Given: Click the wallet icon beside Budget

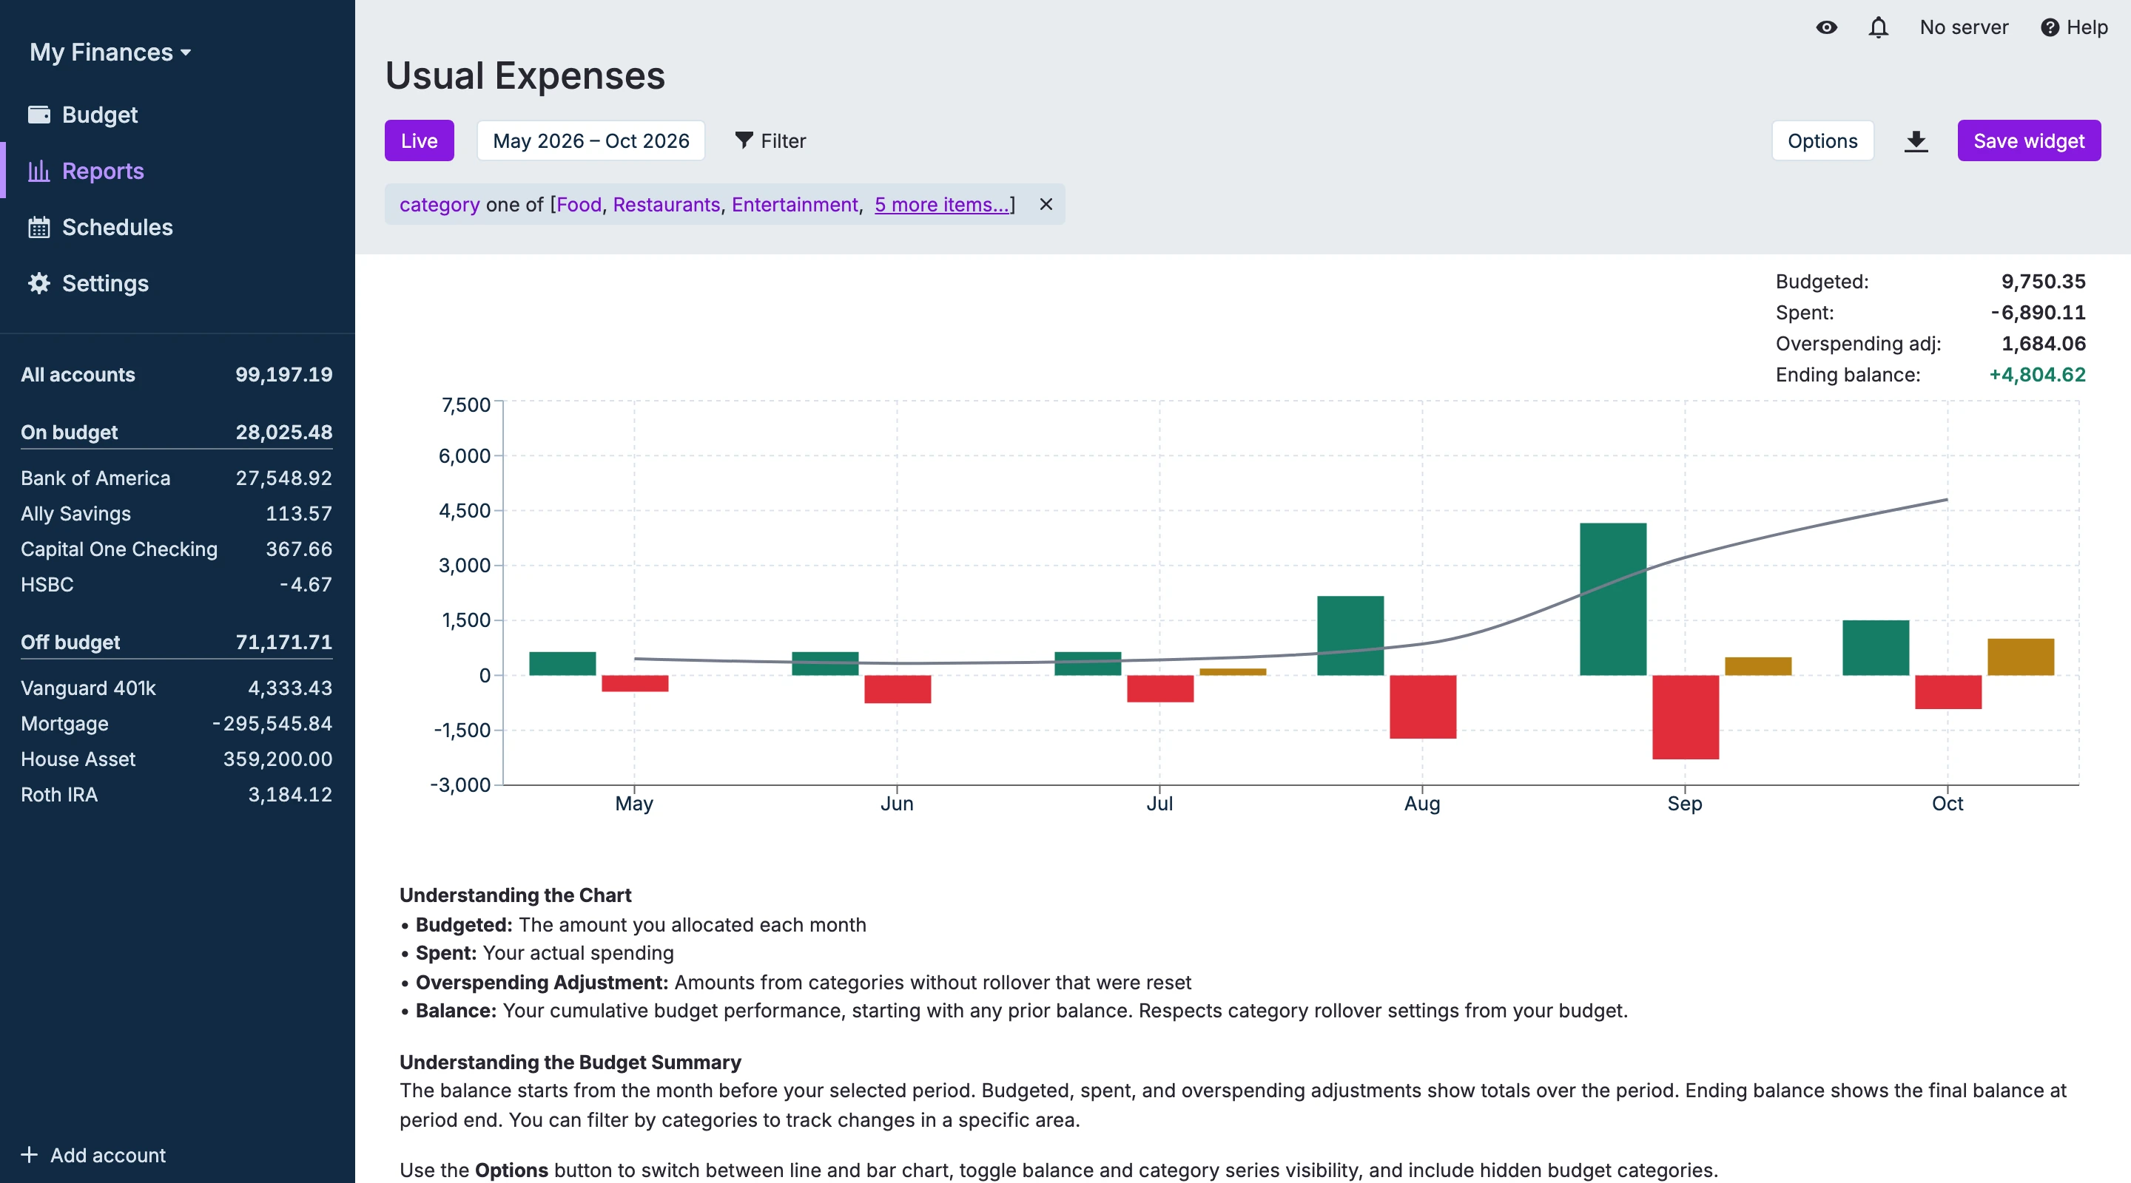Looking at the screenshot, I should click(x=39, y=114).
